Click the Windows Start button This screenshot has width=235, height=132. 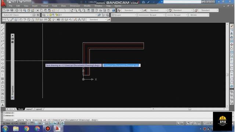point(5,129)
